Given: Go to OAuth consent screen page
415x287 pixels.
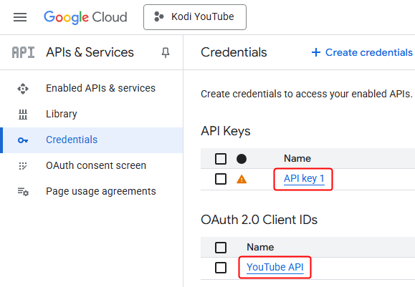Looking at the screenshot, I should pos(96,165).
